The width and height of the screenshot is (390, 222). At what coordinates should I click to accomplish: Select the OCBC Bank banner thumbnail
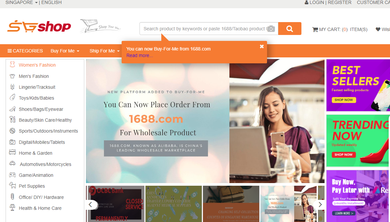116,204
